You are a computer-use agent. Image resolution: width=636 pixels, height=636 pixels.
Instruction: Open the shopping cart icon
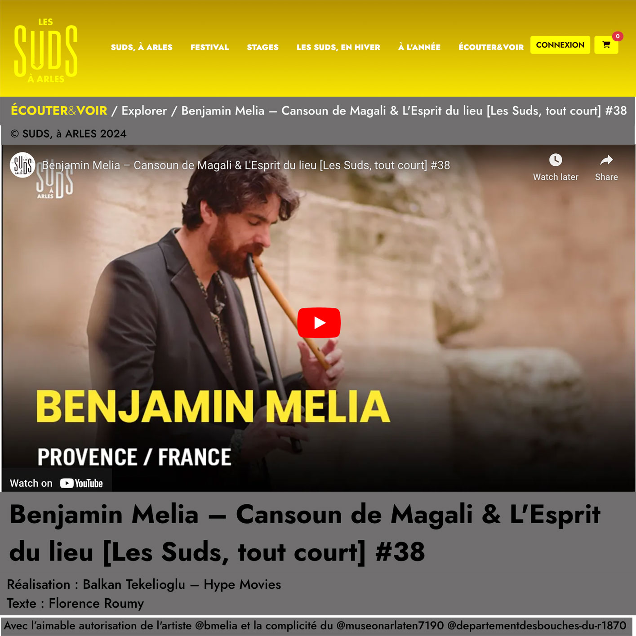(x=606, y=45)
